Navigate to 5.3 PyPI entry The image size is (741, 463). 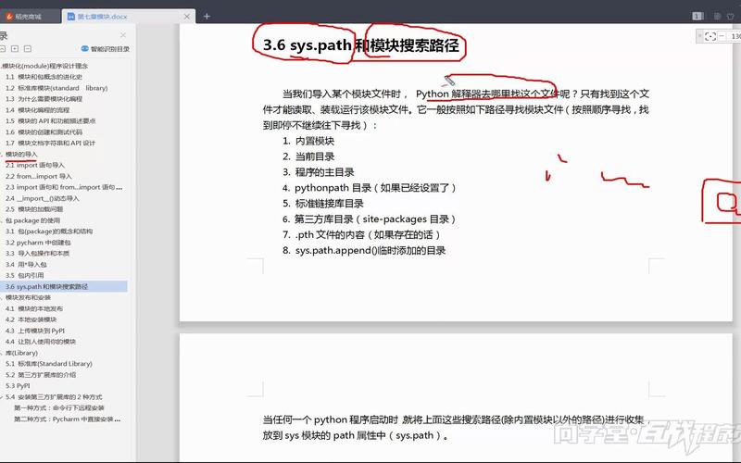pos(18,385)
